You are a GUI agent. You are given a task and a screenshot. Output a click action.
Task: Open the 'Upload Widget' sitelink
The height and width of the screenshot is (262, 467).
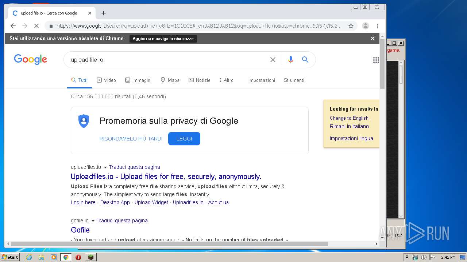(151, 202)
